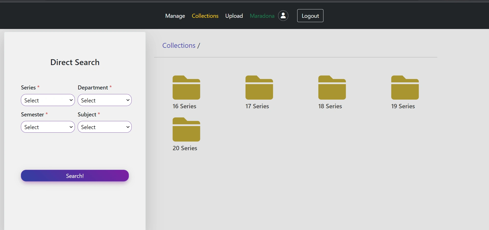Screen dimensions: 489x230
Task: Click the user profile avatar icon
Action: (x=283, y=16)
